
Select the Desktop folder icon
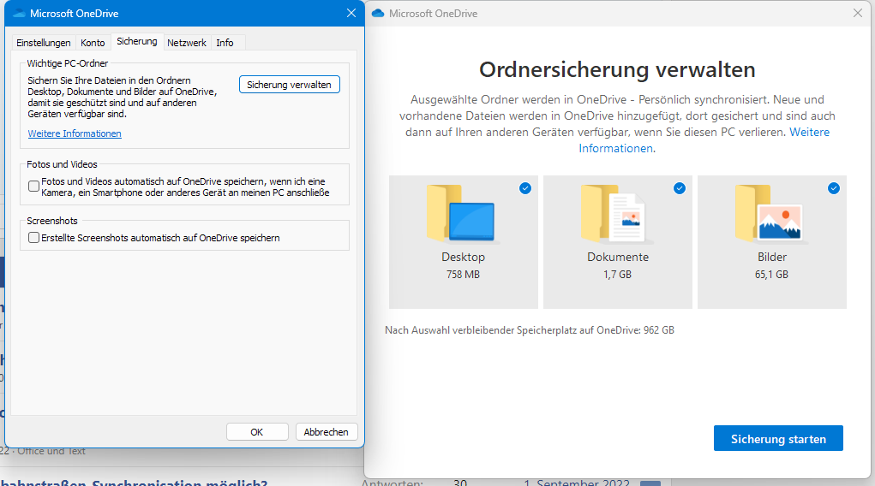tap(461, 214)
